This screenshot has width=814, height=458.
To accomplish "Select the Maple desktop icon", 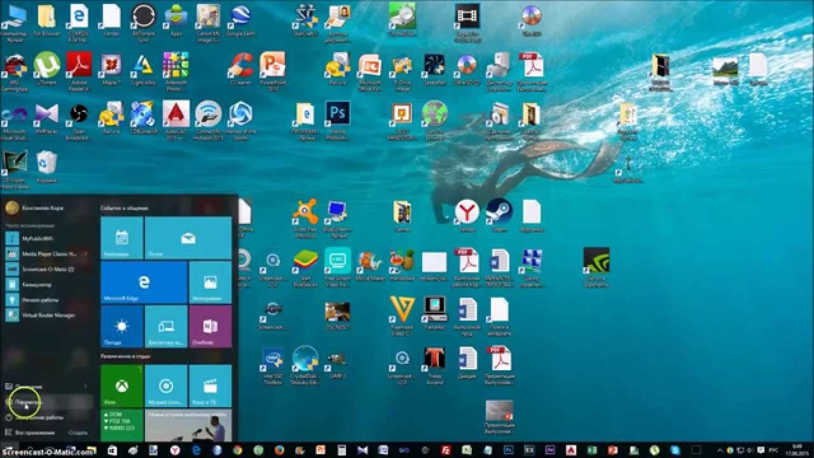I will 111,69.
